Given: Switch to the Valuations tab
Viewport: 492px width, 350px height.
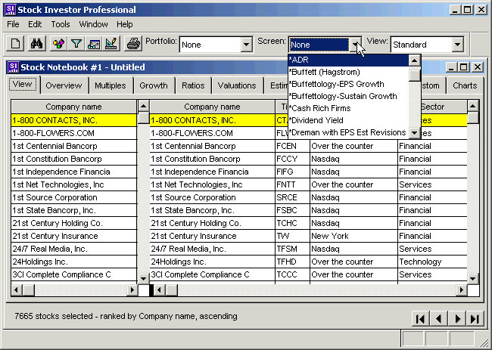Looking at the screenshot, I should (x=237, y=85).
